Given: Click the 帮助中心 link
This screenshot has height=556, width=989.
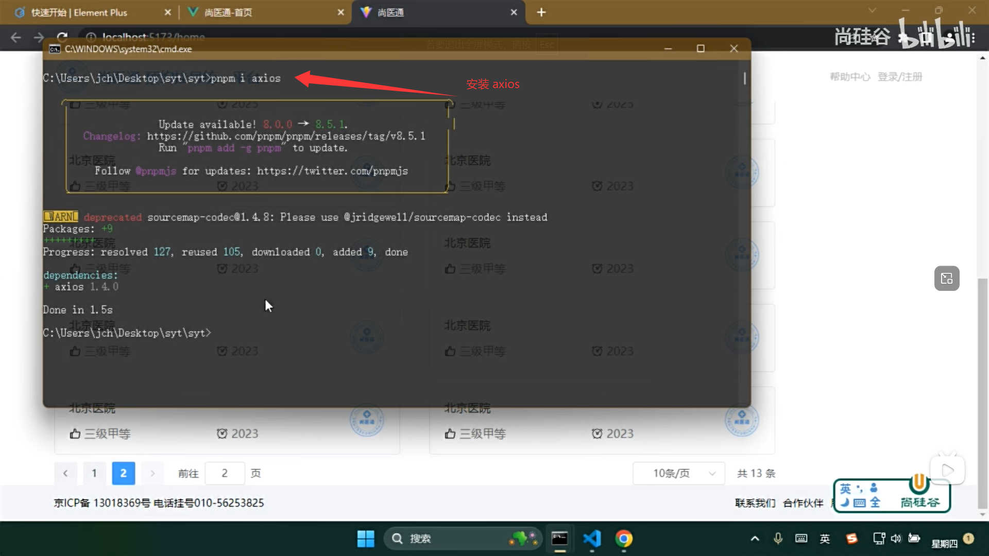Looking at the screenshot, I should pyautogui.click(x=850, y=77).
